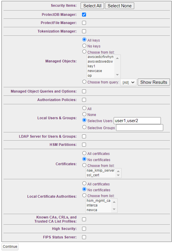
Task: Enable Managed Object Queries and Options
Action: [x=84, y=91]
